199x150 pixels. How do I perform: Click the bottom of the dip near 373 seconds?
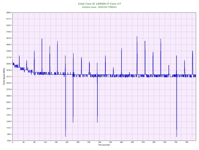[97, 122]
